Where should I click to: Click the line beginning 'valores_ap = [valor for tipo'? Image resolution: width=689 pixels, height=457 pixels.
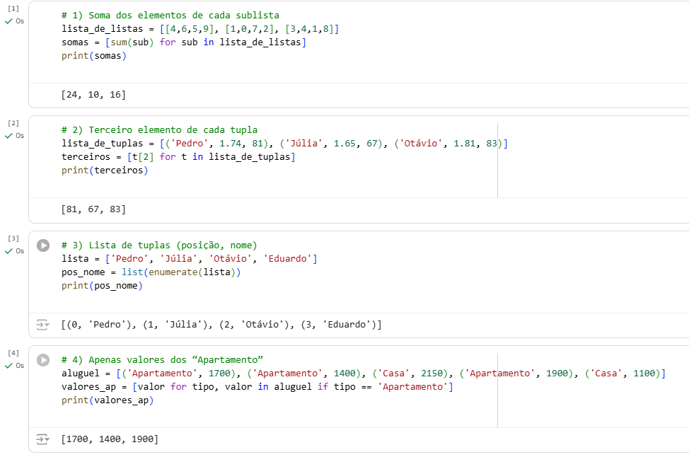(x=257, y=387)
